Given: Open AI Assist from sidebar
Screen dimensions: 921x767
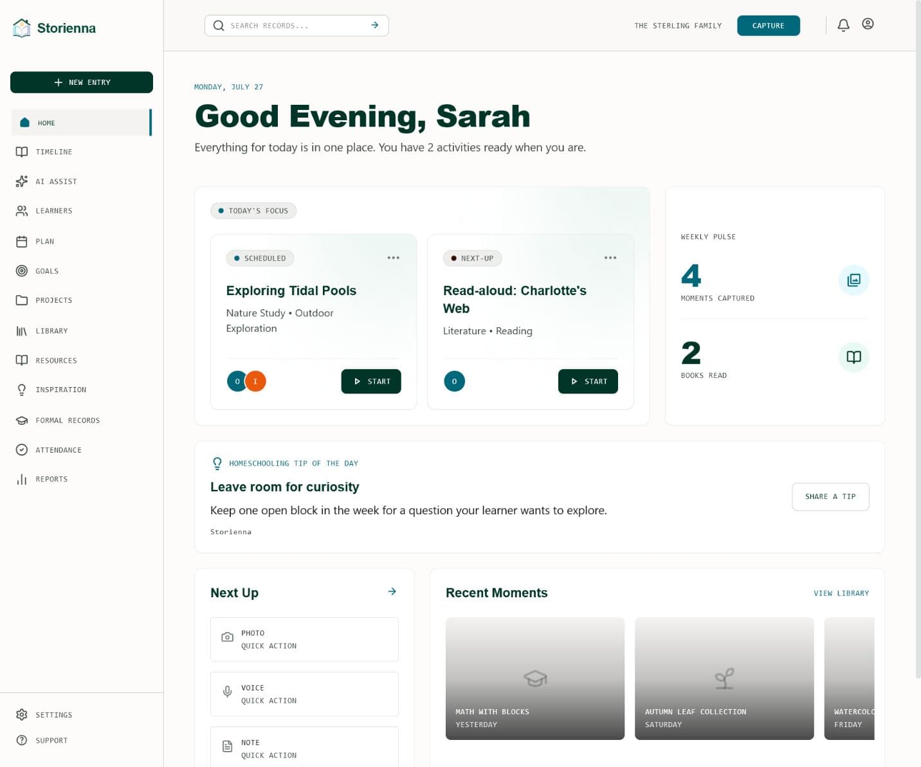Looking at the screenshot, I should (81, 181).
